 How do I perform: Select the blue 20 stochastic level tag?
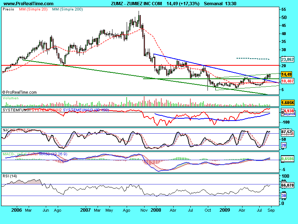coord(283,145)
